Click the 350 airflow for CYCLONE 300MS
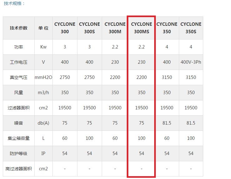Screen dimensions: 231x179 [x=142, y=93]
